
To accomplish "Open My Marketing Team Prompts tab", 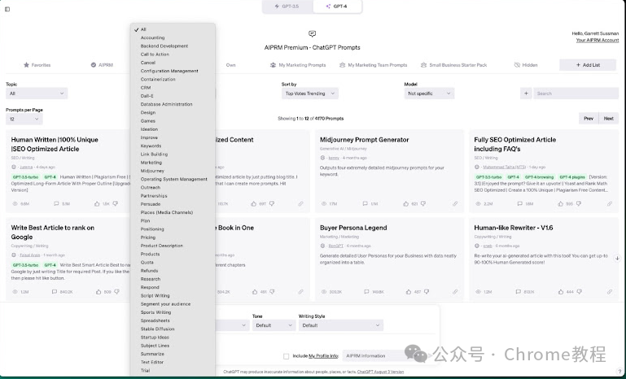I will coord(374,64).
